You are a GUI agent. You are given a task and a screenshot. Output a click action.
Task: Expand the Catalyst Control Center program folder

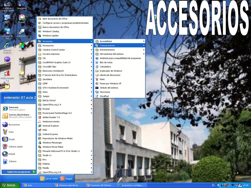[x=65, y=50]
